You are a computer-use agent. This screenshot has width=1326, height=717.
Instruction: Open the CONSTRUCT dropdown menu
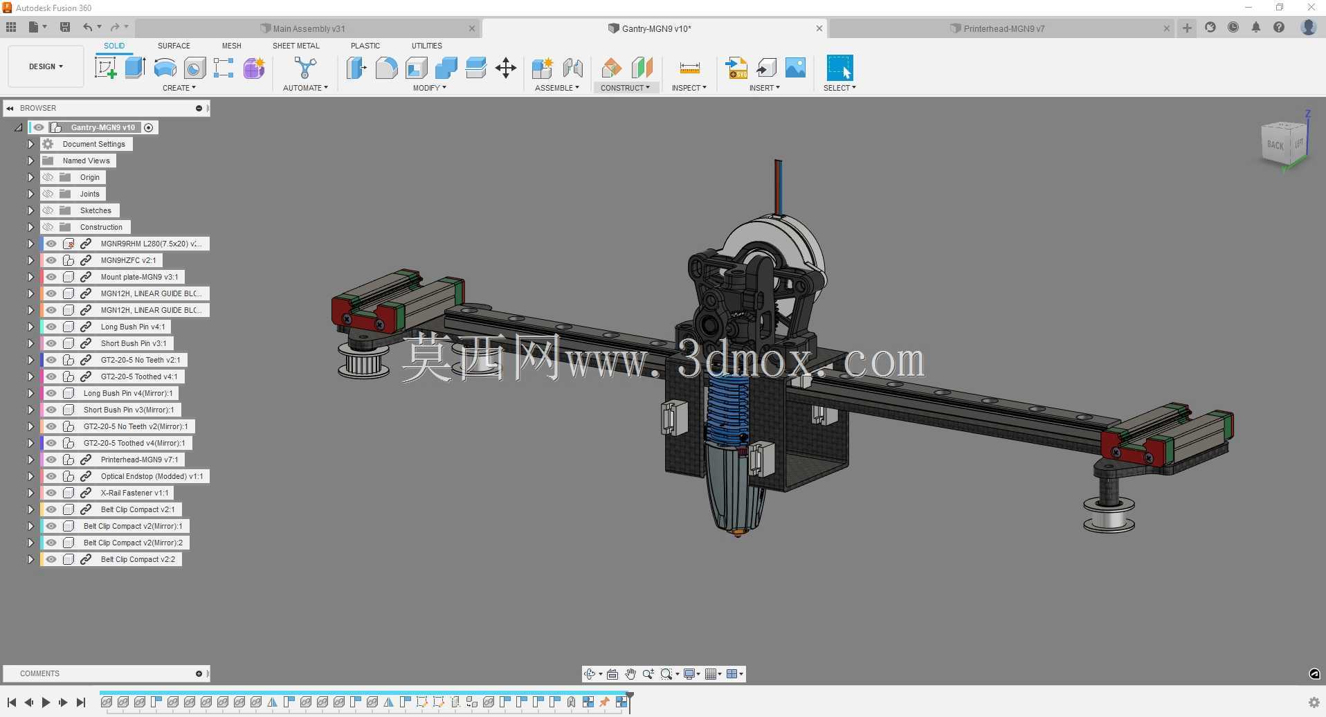(625, 88)
